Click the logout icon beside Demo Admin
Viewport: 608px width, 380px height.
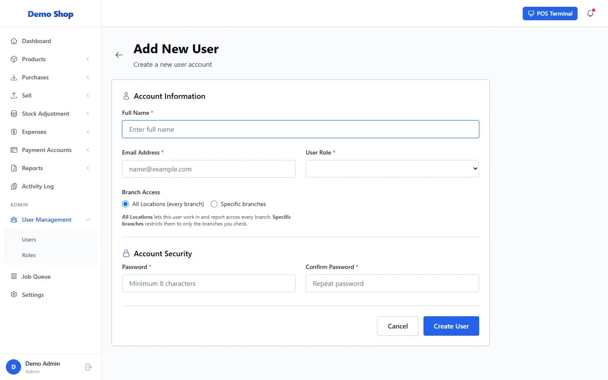[89, 367]
